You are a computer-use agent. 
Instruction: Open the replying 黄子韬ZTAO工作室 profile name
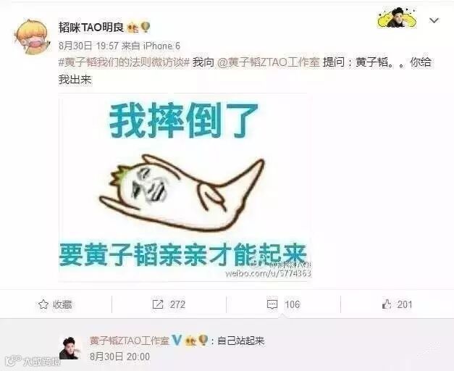pyautogui.click(x=129, y=341)
